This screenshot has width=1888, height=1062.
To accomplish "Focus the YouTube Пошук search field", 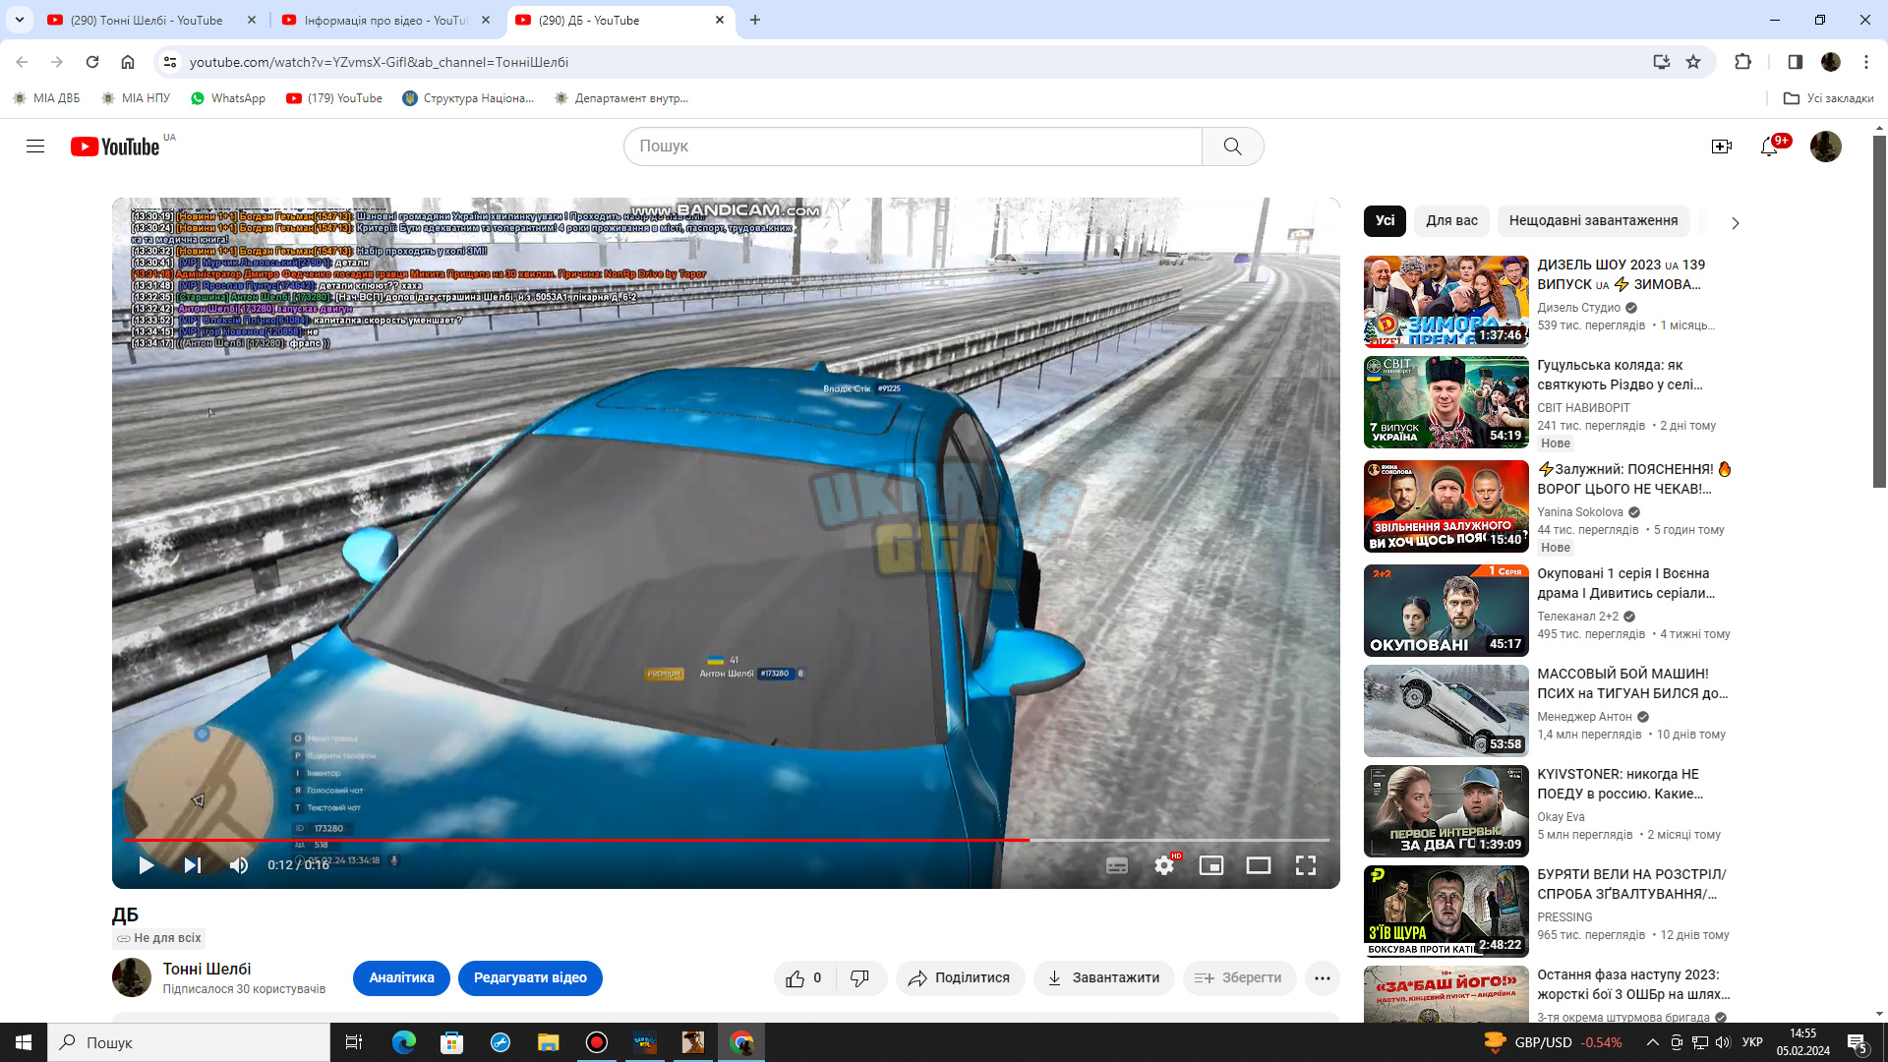I will pyautogui.click(x=913, y=147).
